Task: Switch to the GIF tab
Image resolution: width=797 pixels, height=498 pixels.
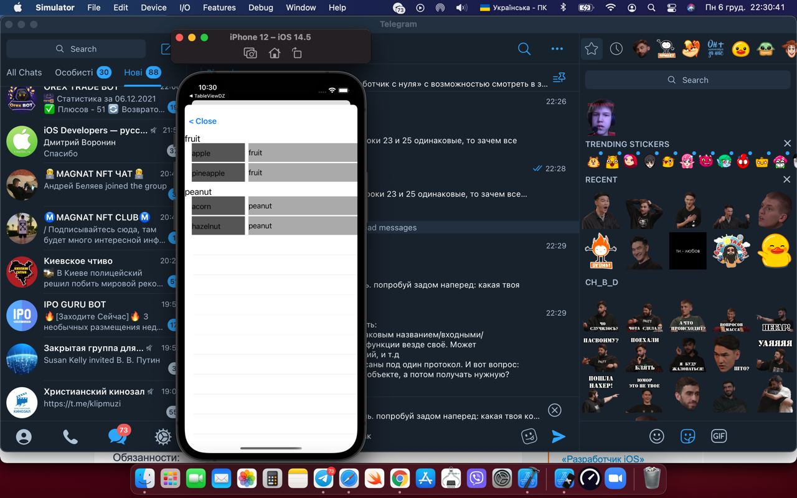Action: 719,436
